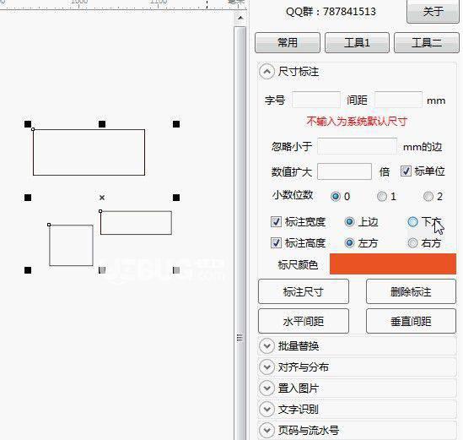Expand the 置入图片 section
Image resolution: width=463 pixels, height=440 pixels.
pyautogui.click(x=266, y=388)
